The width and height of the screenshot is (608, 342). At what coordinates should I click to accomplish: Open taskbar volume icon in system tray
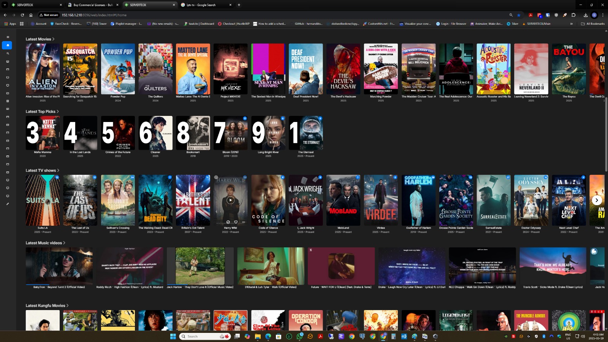583,336
